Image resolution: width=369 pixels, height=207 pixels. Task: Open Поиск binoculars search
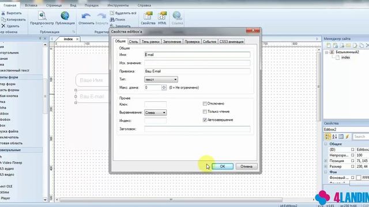click(x=112, y=20)
